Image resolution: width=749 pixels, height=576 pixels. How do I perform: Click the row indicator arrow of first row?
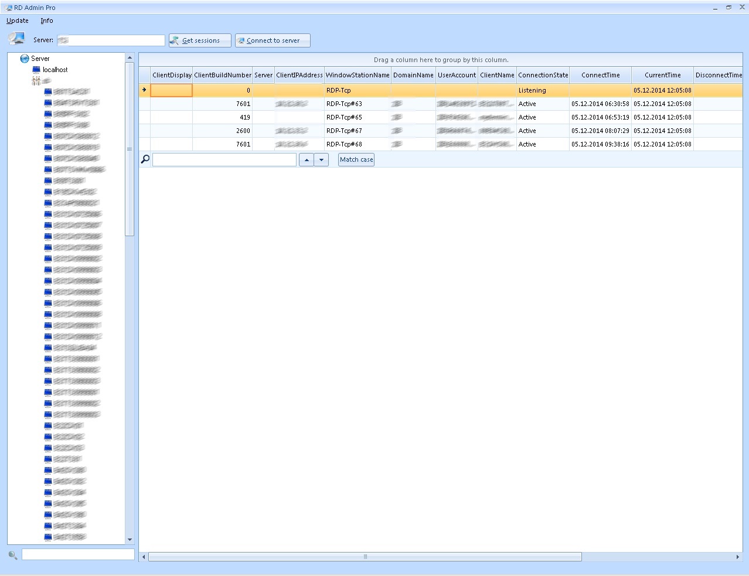pyautogui.click(x=144, y=90)
